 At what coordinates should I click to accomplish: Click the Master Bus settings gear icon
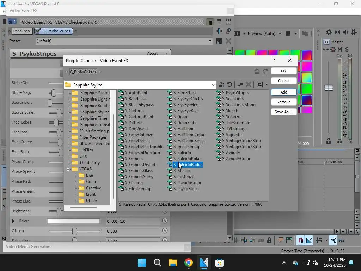pos(329,32)
